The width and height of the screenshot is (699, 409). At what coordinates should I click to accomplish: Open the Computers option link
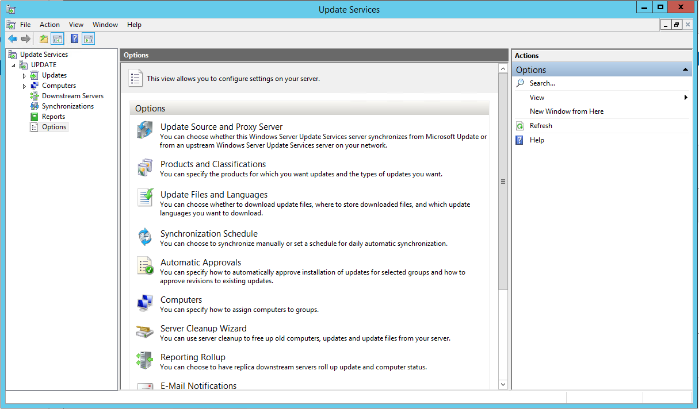tap(181, 300)
